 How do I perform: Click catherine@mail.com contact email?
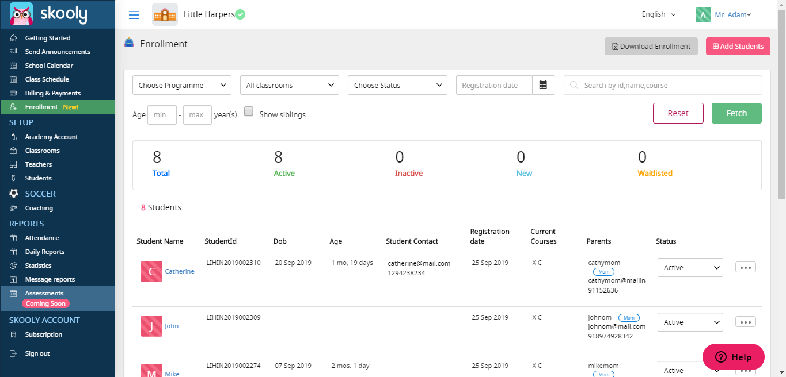(419, 263)
